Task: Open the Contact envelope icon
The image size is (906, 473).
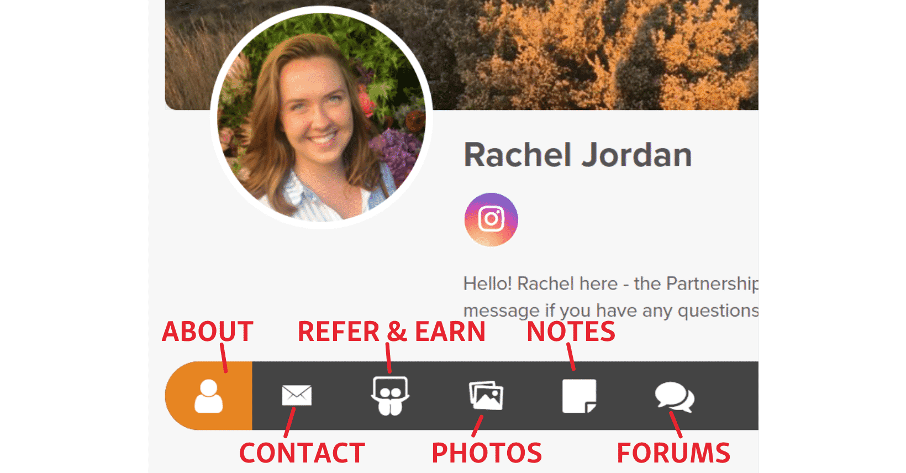Action: (297, 396)
